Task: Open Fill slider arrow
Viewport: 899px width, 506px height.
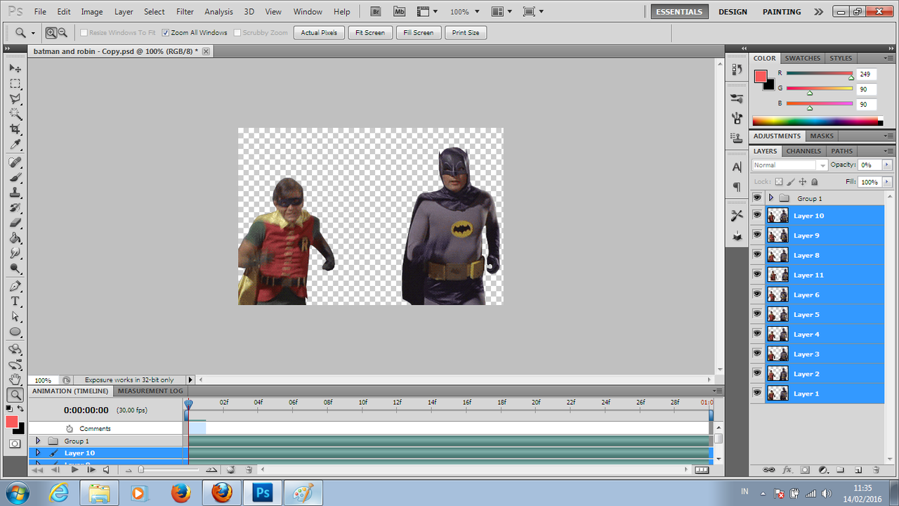Action: pos(887,182)
